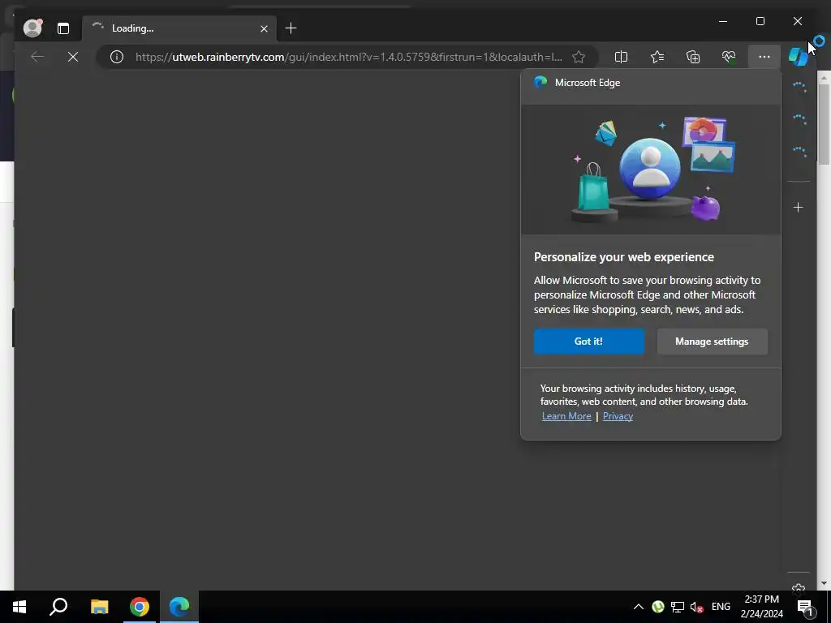Show hidden system tray icons
This screenshot has width=831, height=623.
tap(639, 607)
